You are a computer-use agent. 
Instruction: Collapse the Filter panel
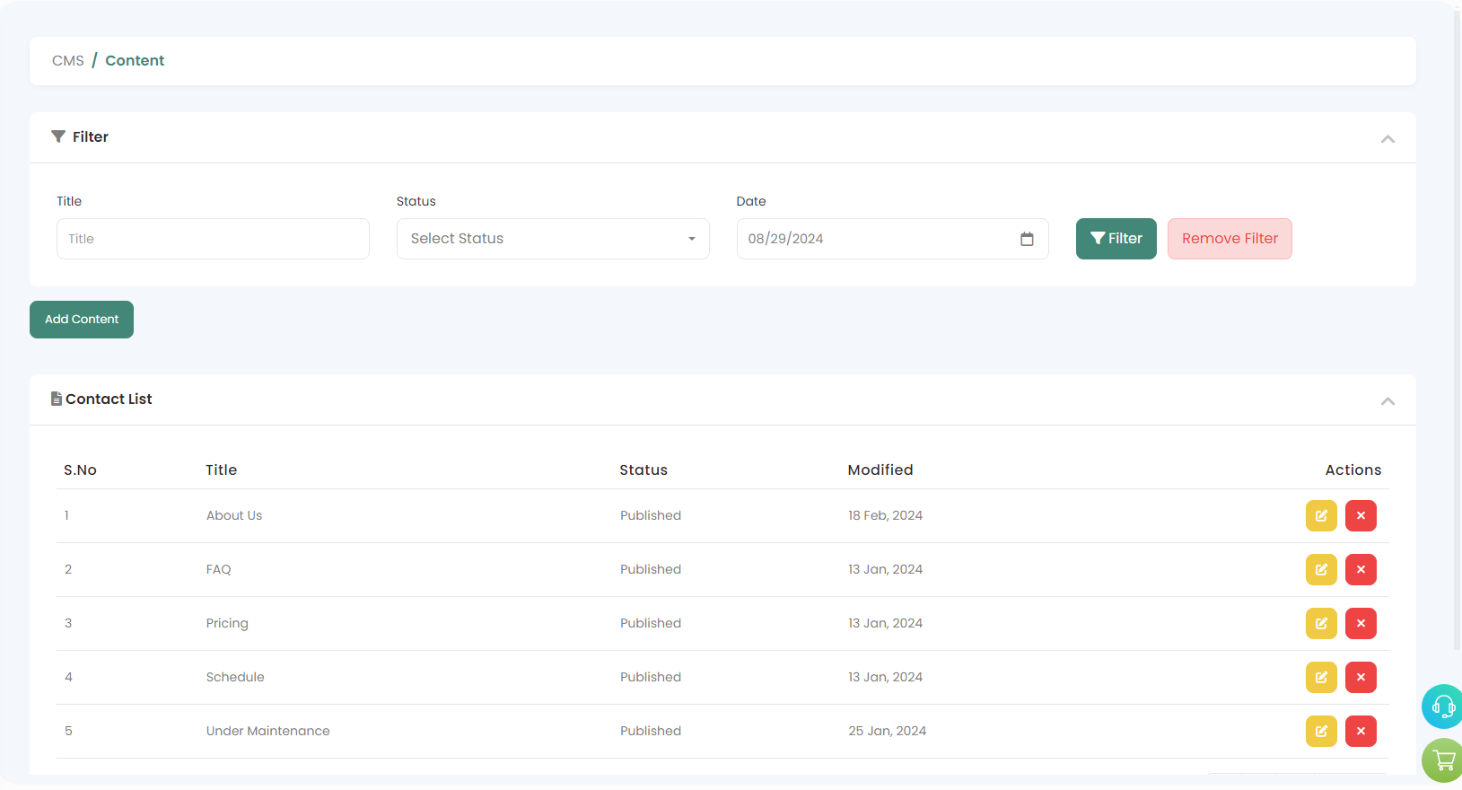[1387, 138]
